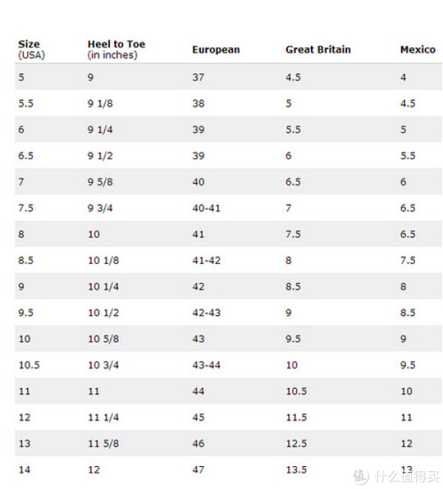Screen dimensions: 443x489
Task: Click European size 47 cell
Action: pyautogui.click(x=198, y=469)
